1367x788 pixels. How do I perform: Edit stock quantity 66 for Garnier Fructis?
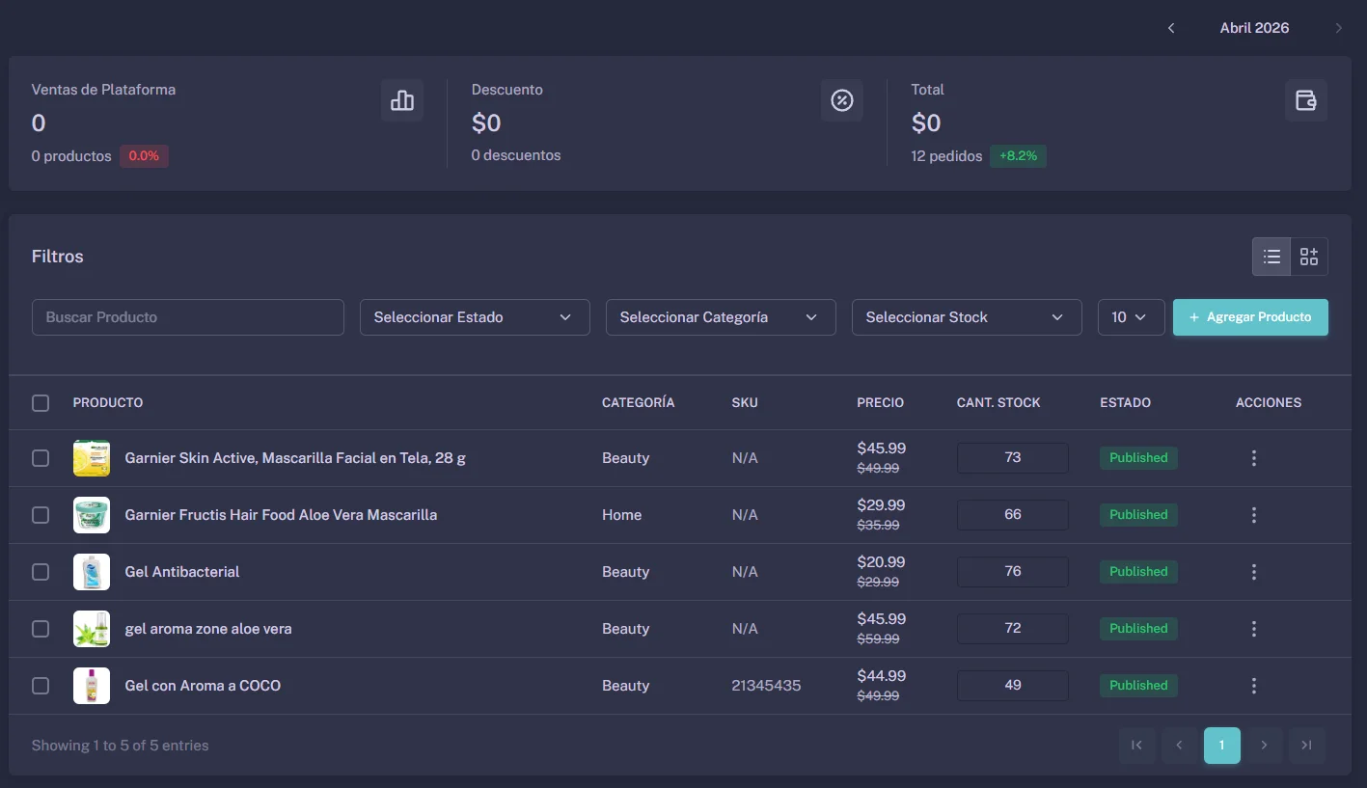coord(1013,515)
